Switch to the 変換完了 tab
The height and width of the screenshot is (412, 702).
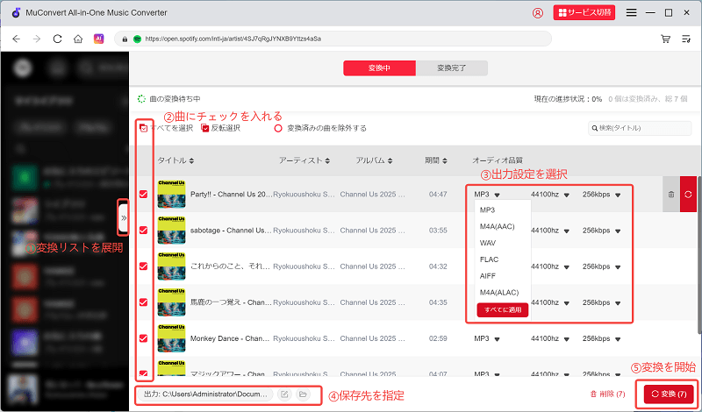click(x=452, y=68)
